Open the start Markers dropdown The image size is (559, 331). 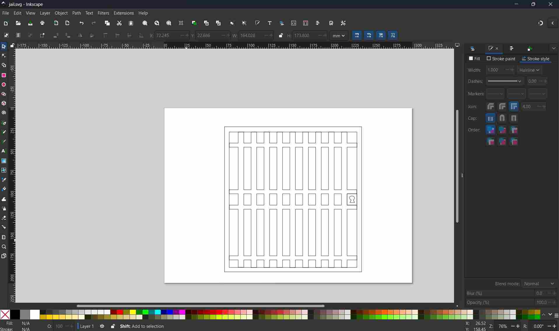(495, 94)
